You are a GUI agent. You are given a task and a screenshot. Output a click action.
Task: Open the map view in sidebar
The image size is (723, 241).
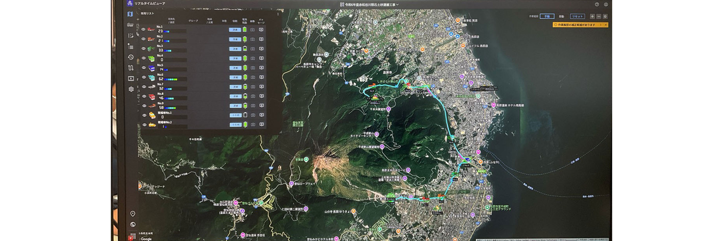coord(130,14)
